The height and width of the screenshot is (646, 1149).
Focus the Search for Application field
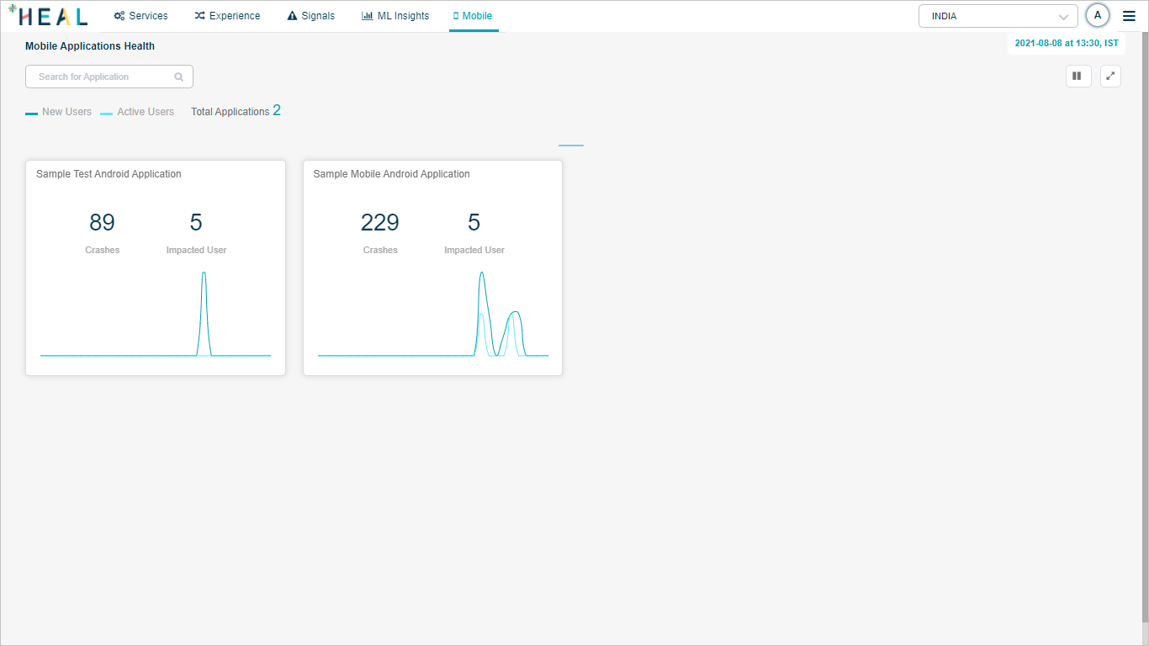click(109, 77)
